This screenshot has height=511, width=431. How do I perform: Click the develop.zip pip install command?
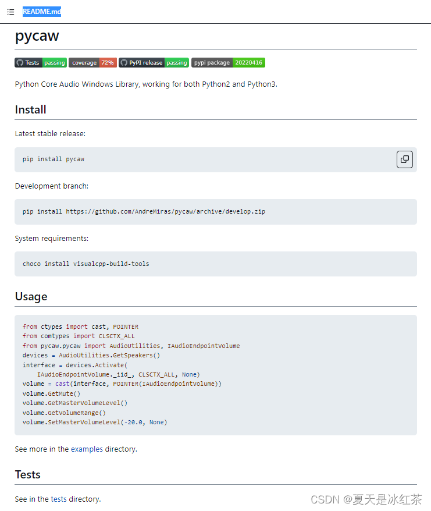tap(144, 211)
